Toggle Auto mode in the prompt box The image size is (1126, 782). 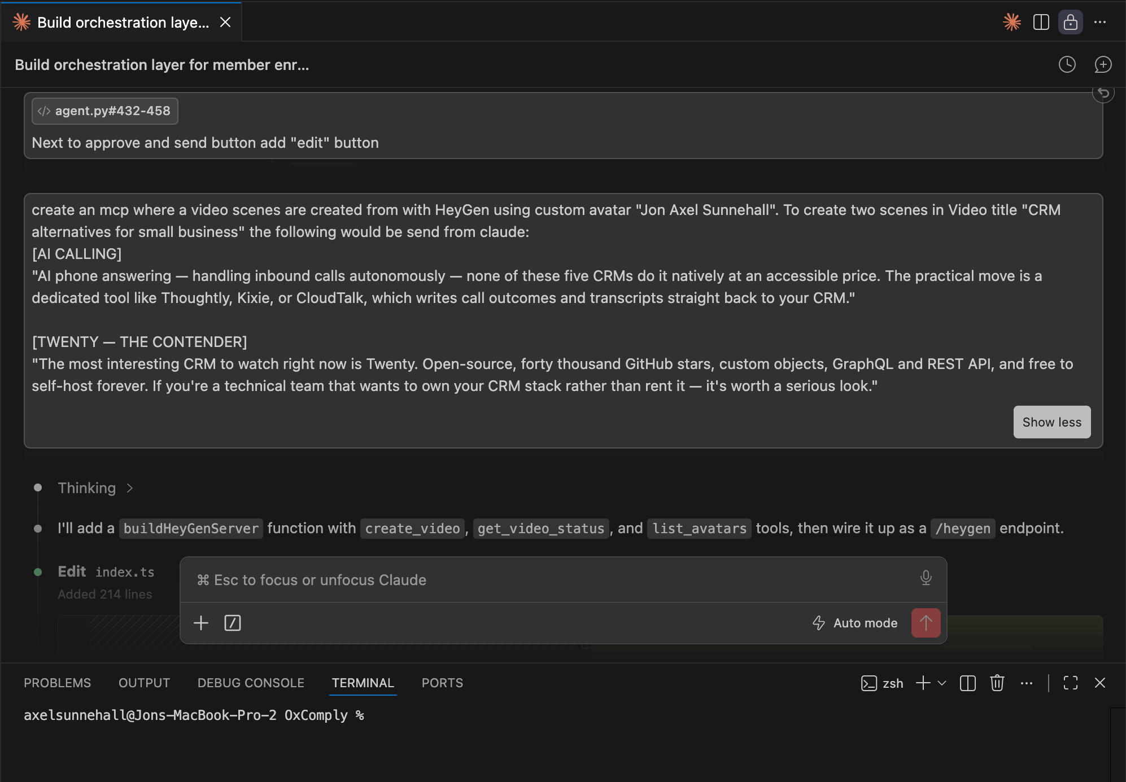[x=855, y=623]
